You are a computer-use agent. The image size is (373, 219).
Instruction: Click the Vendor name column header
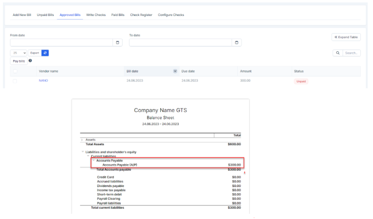[x=48, y=71]
